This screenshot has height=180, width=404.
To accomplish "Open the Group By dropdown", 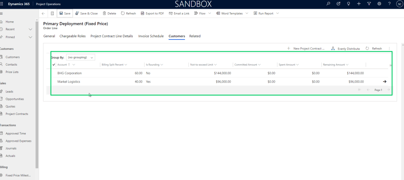I will point(81,57).
